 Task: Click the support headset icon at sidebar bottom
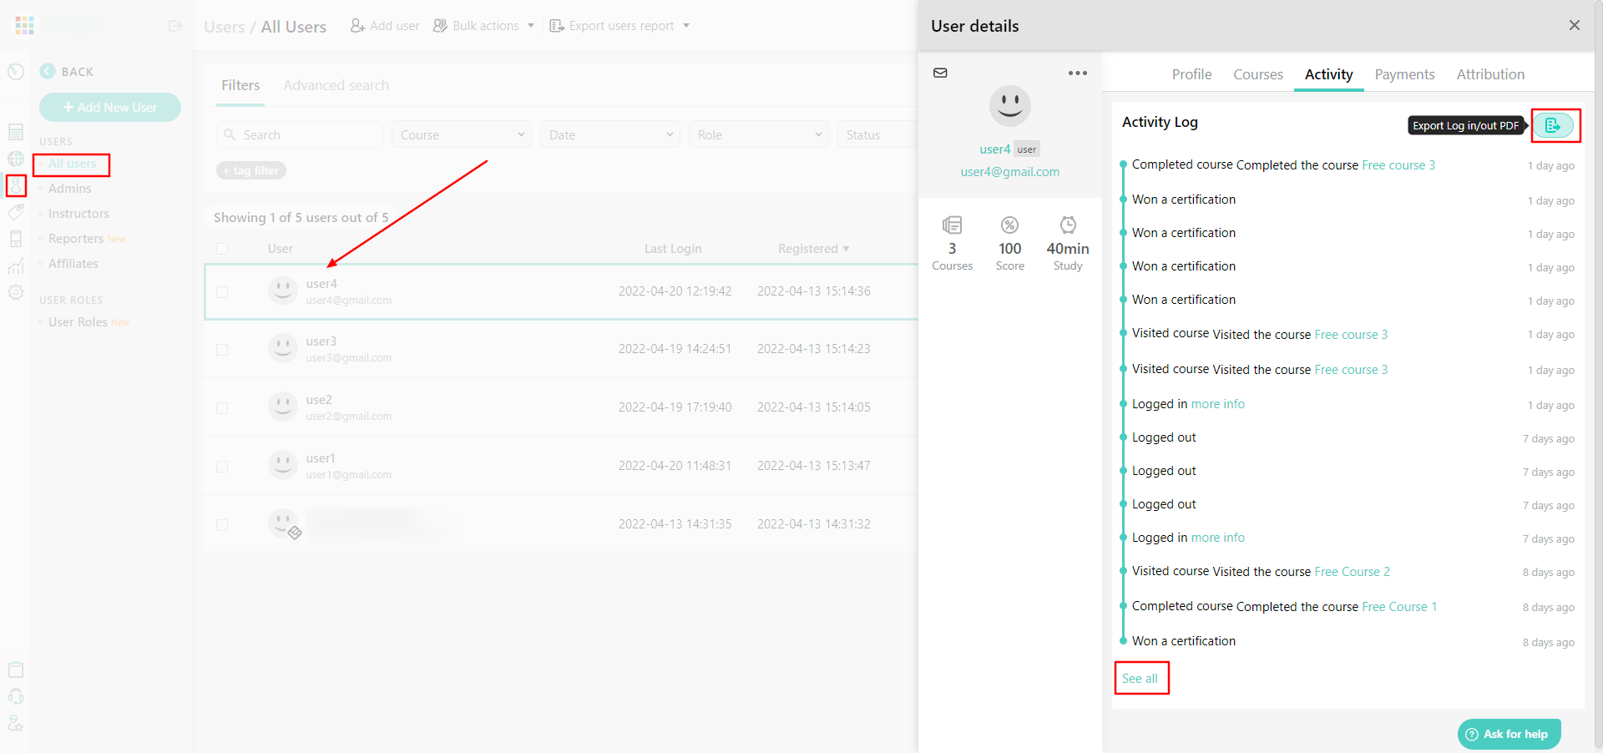(x=15, y=696)
